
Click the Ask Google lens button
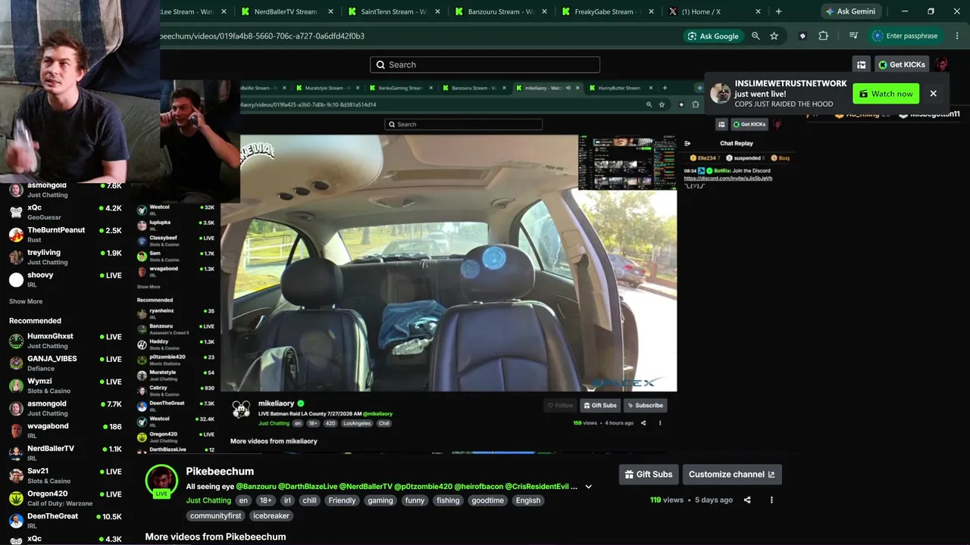click(712, 36)
